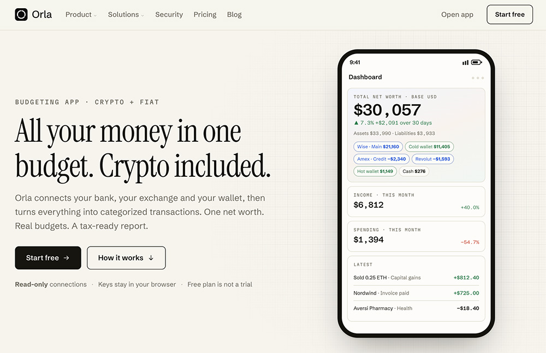Open the Sold 0.25 ETH transaction row
The image size is (546, 353).
416,278
